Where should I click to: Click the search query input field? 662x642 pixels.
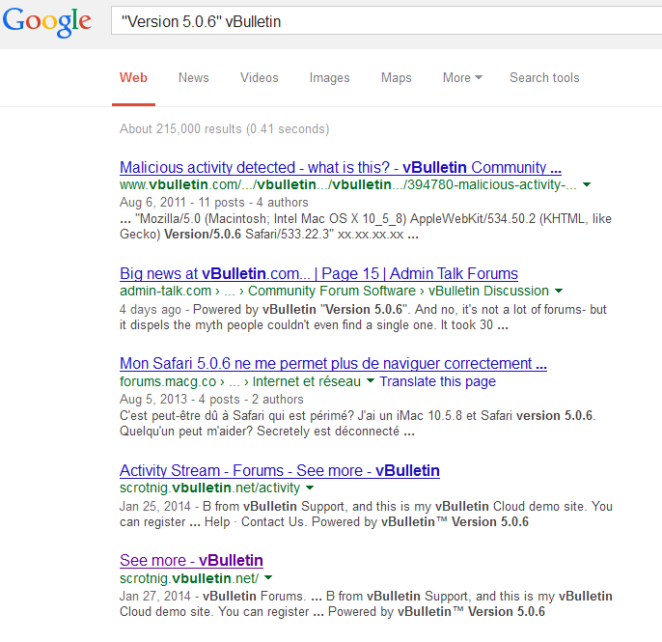(x=386, y=21)
